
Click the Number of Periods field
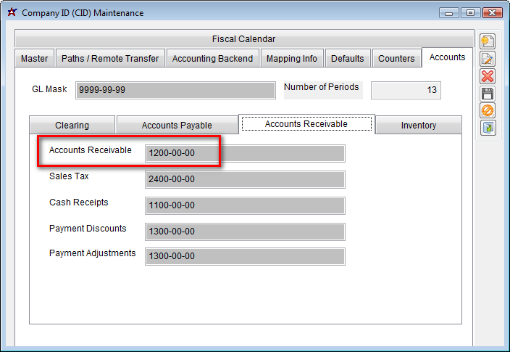[406, 90]
